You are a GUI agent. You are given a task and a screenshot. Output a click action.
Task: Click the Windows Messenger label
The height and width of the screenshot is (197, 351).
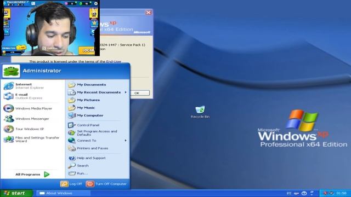(x=32, y=119)
